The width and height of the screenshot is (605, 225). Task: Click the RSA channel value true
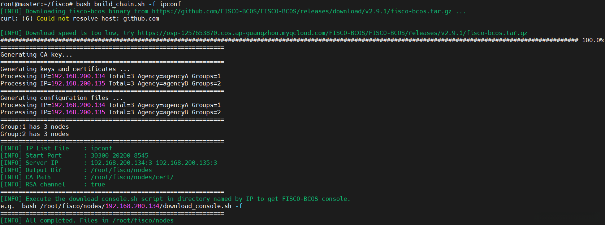coord(98,184)
